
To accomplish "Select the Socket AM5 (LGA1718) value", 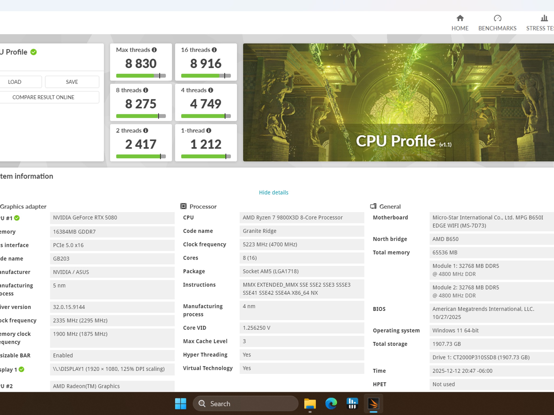I will (x=302, y=271).
